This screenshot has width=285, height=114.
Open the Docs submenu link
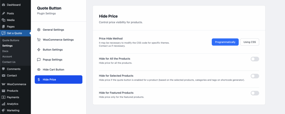[5, 51]
